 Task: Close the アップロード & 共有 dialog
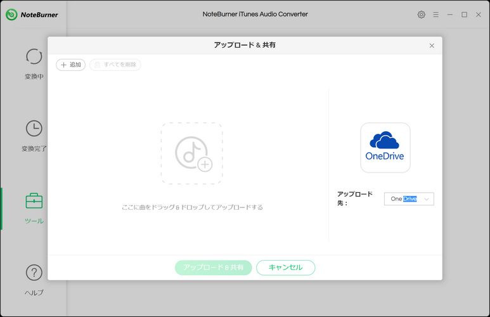pos(432,46)
